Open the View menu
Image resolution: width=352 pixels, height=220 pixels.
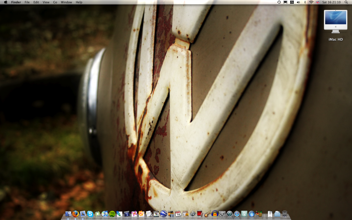coord(46,2)
